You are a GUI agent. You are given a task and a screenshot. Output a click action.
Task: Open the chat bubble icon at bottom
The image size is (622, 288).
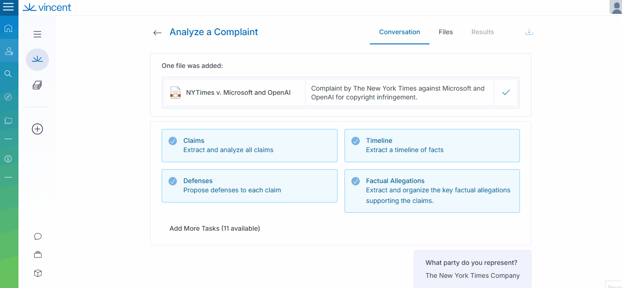tap(38, 236)
